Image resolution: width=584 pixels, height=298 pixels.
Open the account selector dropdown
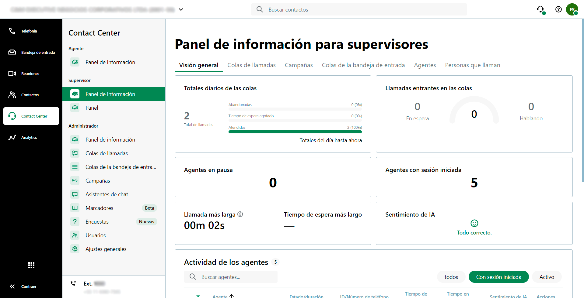pos(181,9)
